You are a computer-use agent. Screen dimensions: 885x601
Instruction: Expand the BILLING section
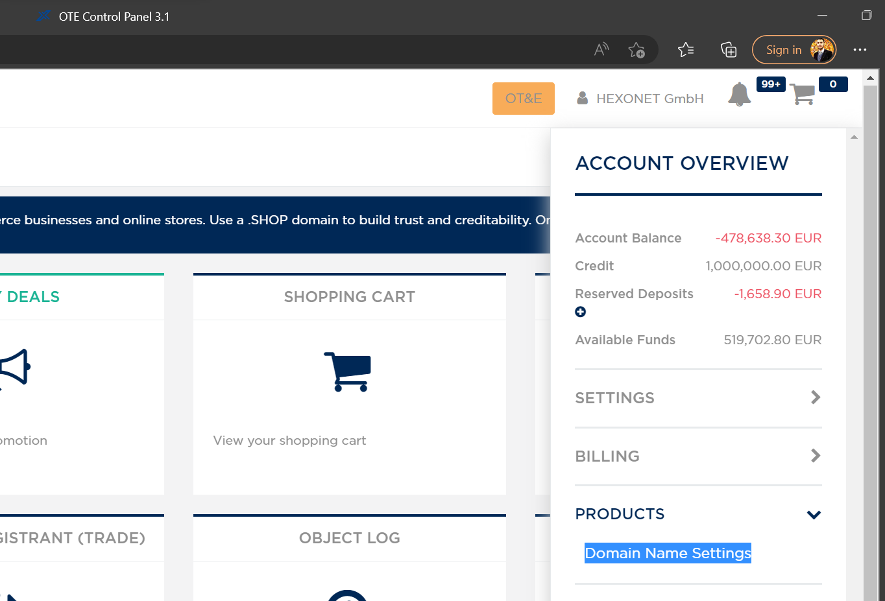(698, 456)
